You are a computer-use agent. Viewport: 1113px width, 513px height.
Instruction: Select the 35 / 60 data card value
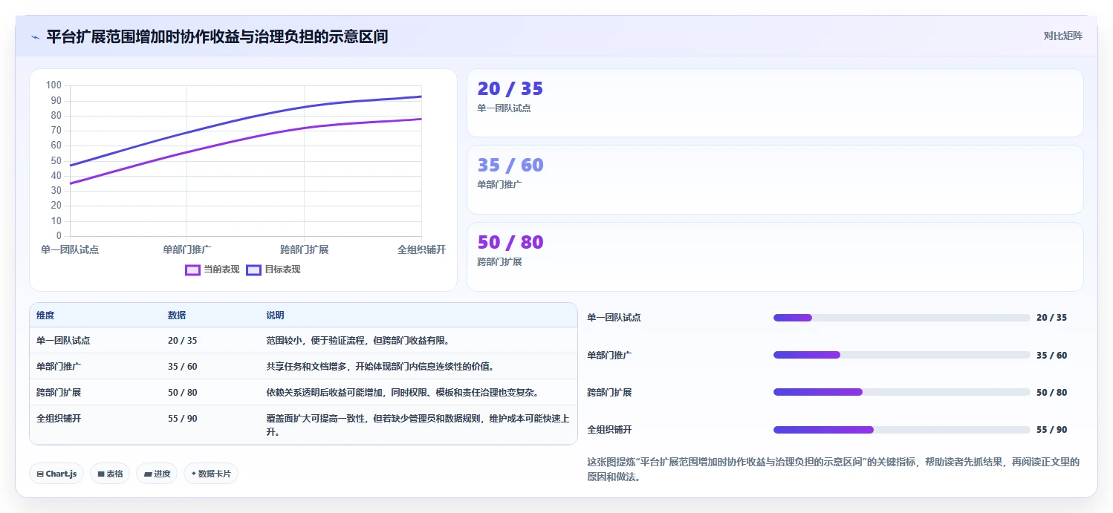click(510, 165)
